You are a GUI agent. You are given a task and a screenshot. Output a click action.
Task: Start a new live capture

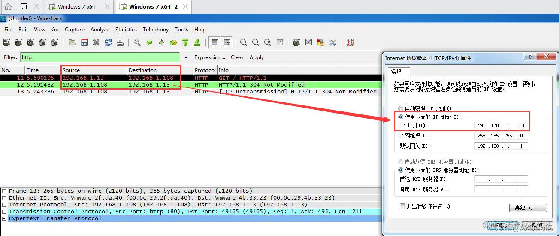pos(30,42)
